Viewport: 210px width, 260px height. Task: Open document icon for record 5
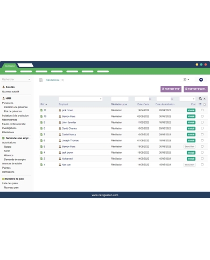pos(41,147)
